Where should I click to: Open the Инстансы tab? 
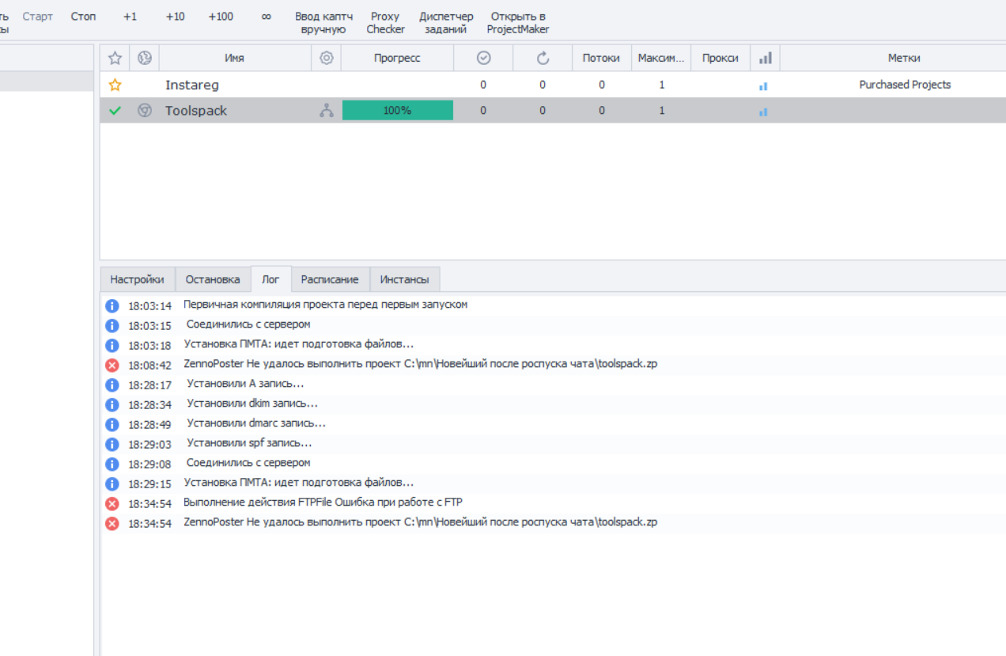404,279
